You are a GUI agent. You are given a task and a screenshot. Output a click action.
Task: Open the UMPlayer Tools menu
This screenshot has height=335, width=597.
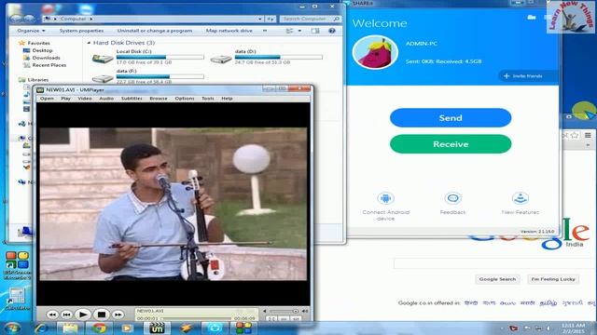(x=207, y=99)
